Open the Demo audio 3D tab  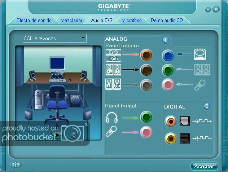(x=167, y=21)
